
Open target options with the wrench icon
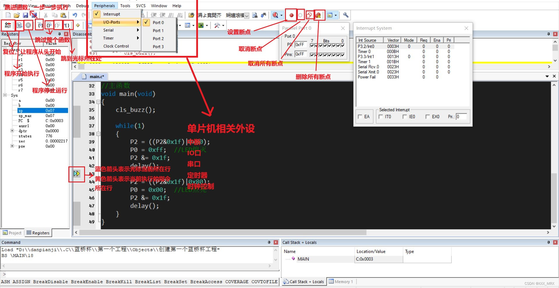pyautogui.click(x=345, y=15)
